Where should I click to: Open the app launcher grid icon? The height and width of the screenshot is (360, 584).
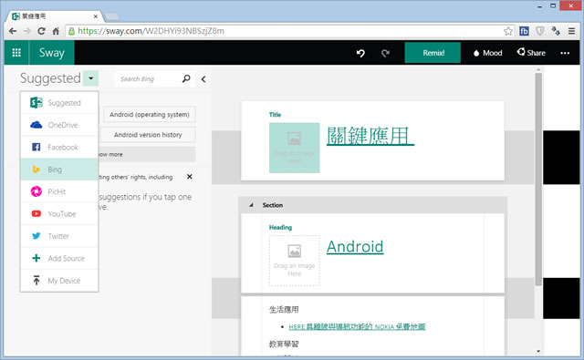(16, 53)
